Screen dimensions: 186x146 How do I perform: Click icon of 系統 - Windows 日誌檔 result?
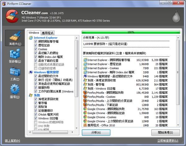(x=85, y=88)
